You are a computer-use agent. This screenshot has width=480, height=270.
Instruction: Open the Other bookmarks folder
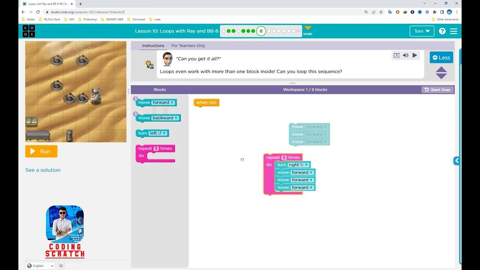[x=445, y=19]
